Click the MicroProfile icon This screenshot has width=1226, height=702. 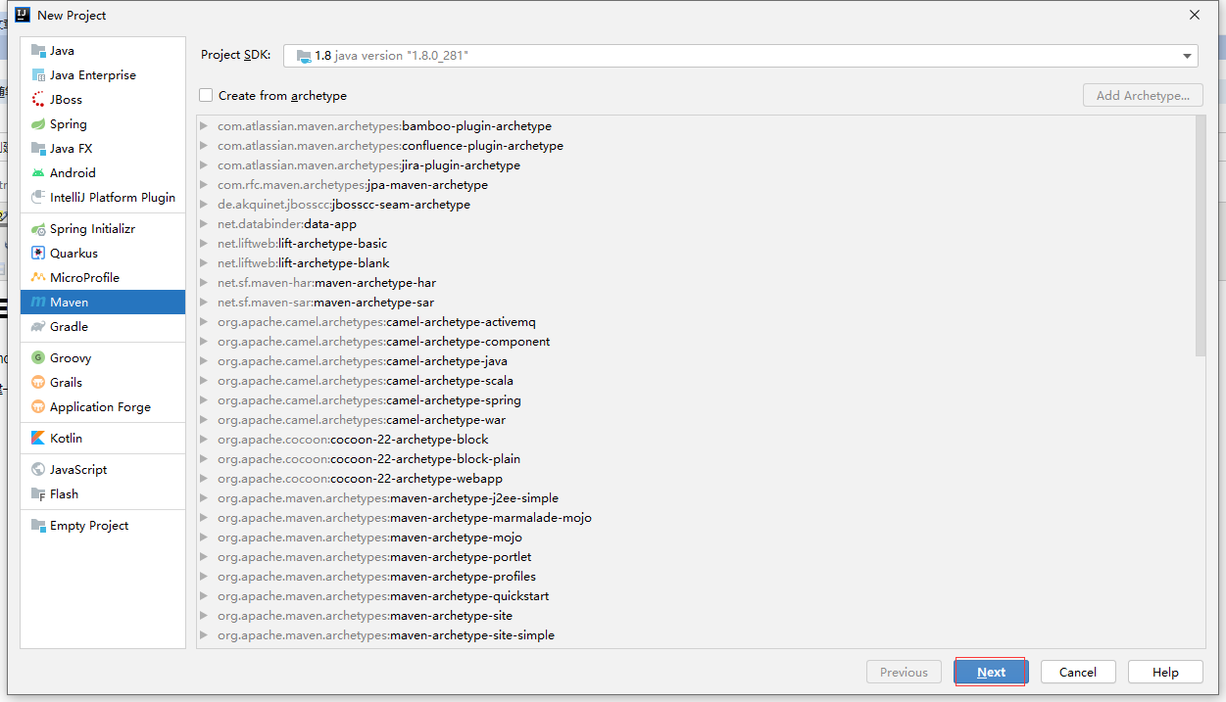coord(38,278)
